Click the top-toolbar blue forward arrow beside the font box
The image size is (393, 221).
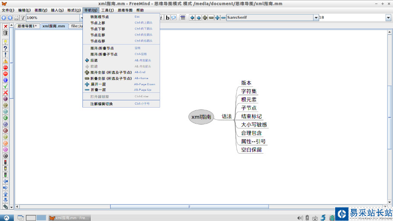click(x=199, y=18)
